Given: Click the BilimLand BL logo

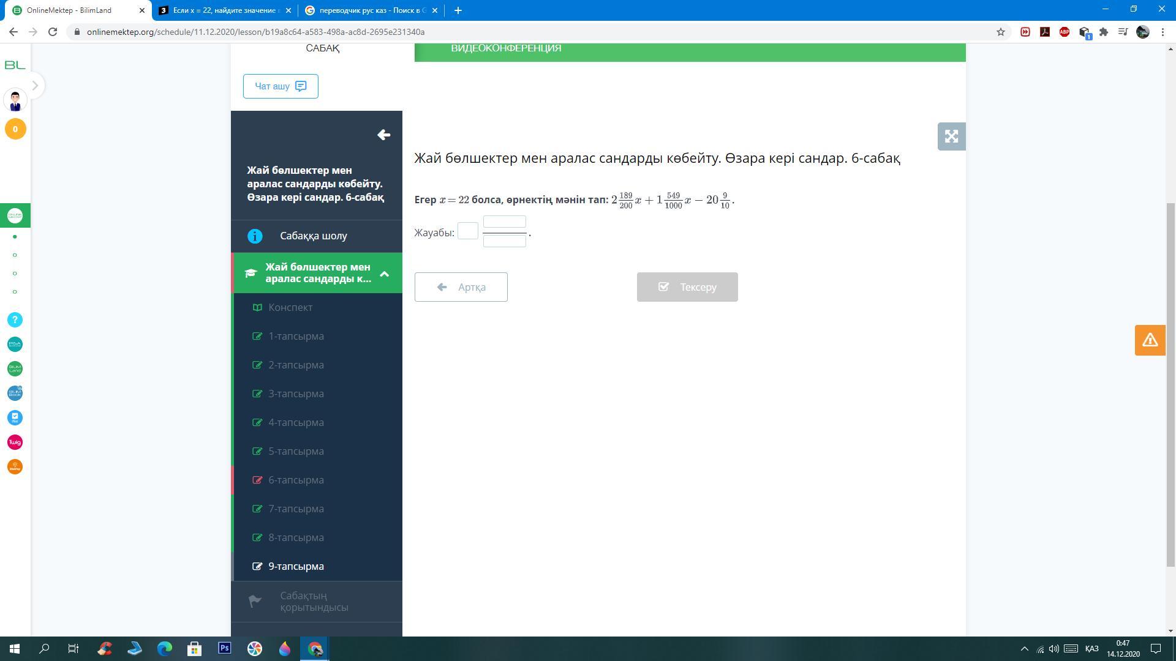Looking at the screenshot, I should coord(15,65).
